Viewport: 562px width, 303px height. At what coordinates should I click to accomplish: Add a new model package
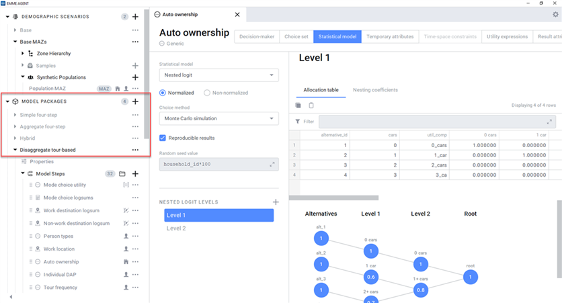pyautogui.click(x=135, y=101)
